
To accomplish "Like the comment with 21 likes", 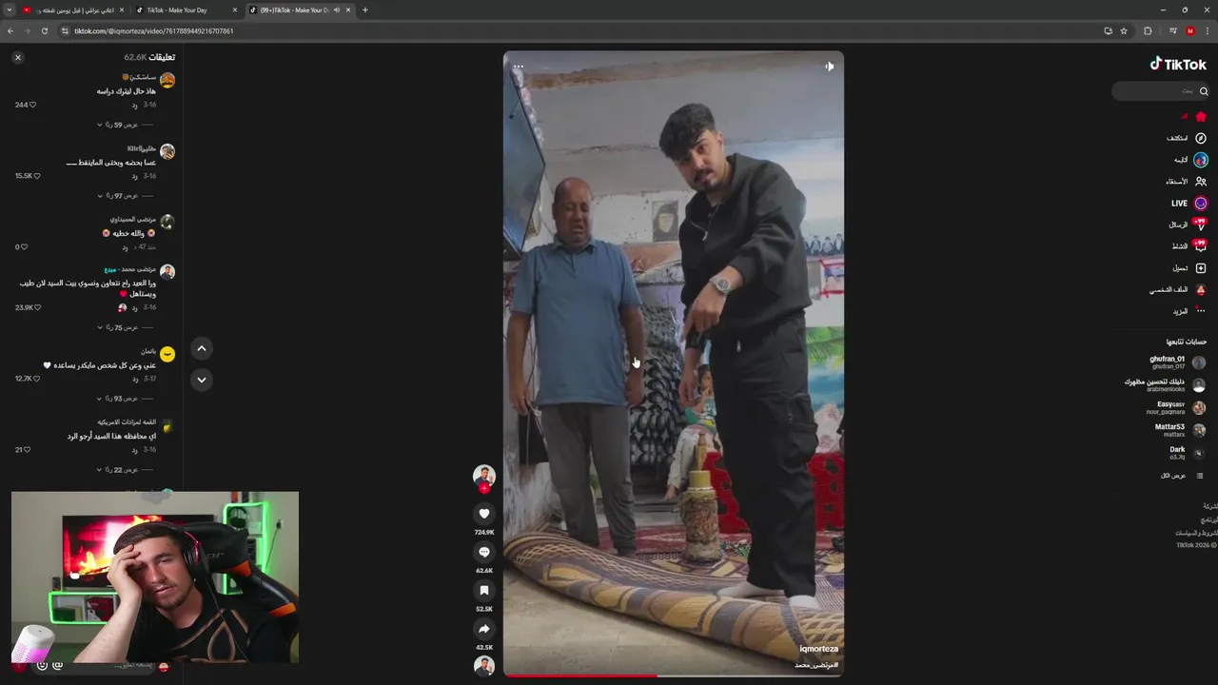I will pos(28,449).
